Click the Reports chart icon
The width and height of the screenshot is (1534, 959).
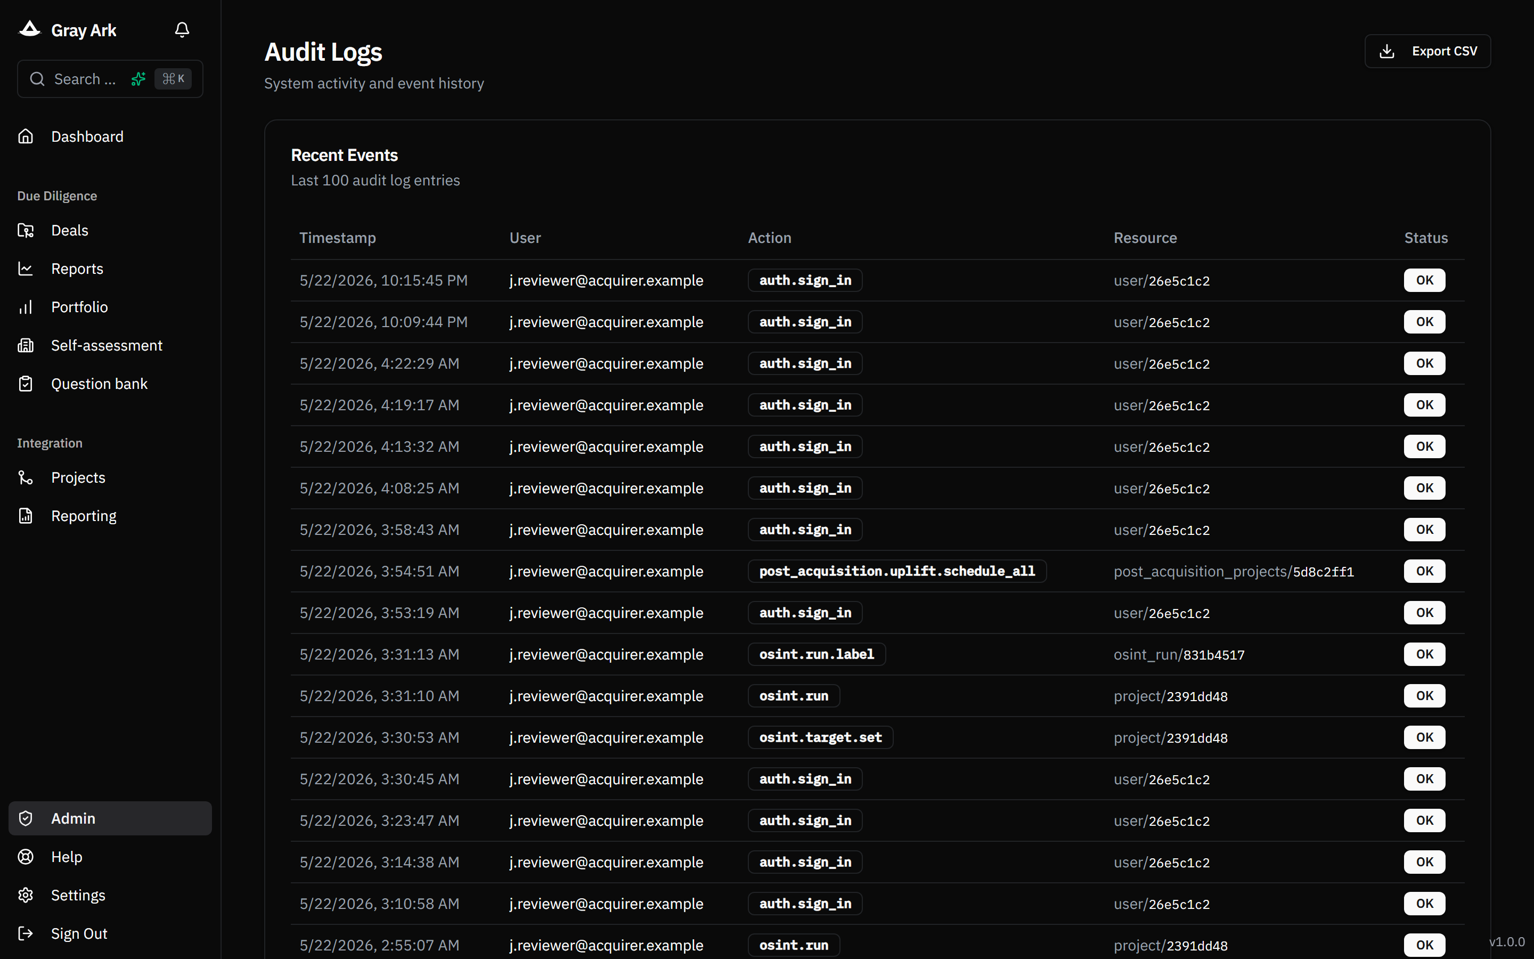coord(26,269)
